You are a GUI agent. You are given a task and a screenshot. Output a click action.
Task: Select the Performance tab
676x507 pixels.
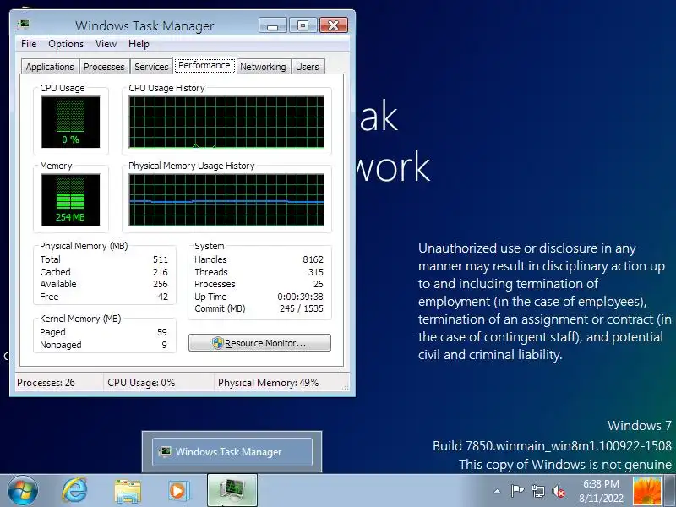pyautogui.click(x=204, y=66)
